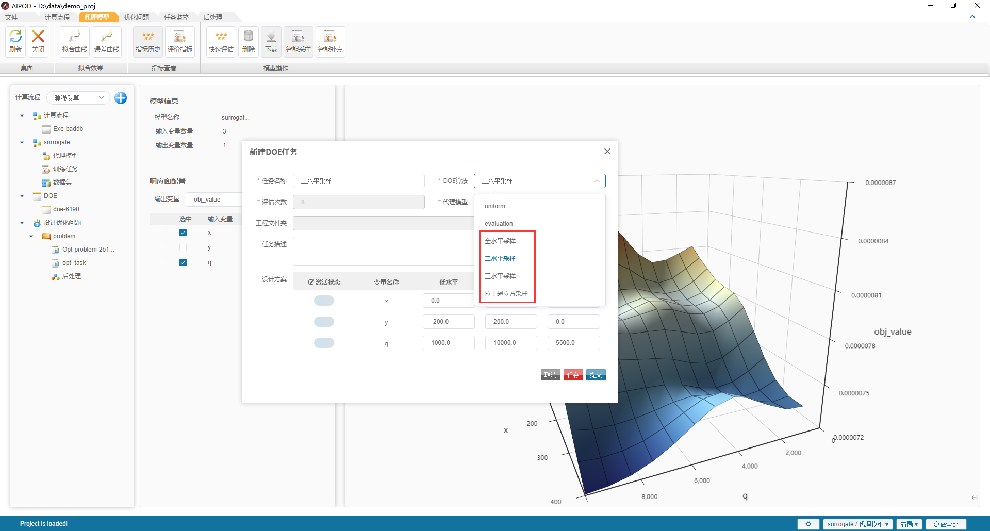Viewport: 990px width, 531px height.
Task: Click the 刷新 refresh icon
Action: 15,41
